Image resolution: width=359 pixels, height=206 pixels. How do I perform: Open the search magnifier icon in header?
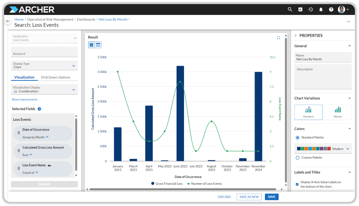pyautogui.click(x=290, y=9)
